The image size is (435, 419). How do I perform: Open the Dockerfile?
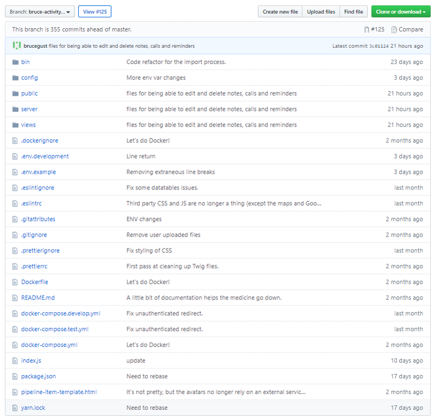coord(35,282)
